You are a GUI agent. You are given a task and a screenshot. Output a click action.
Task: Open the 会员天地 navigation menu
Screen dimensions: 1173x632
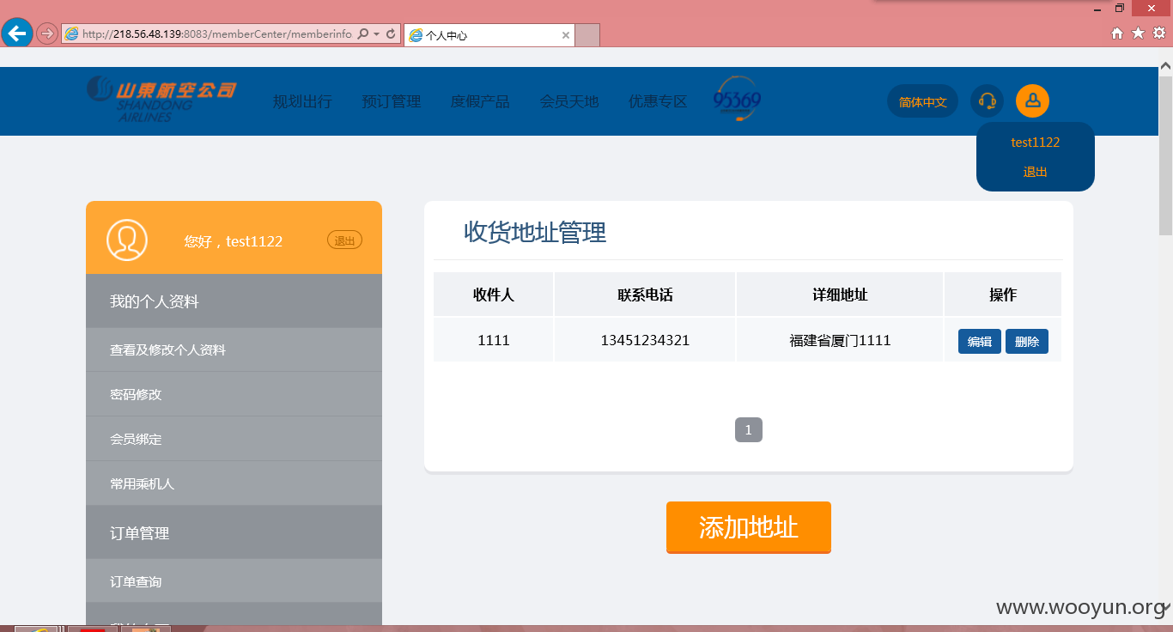(x=569, y=101)
